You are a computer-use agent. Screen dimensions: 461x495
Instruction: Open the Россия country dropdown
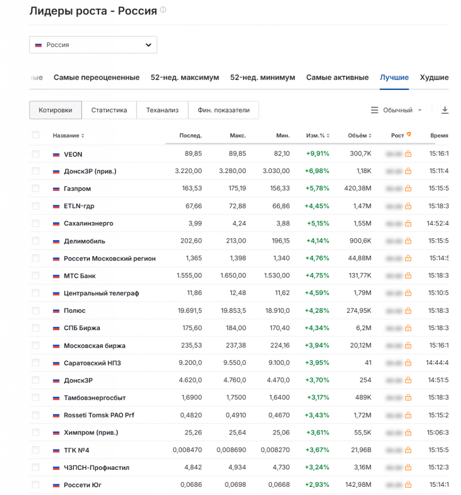[x=93, y=45]
